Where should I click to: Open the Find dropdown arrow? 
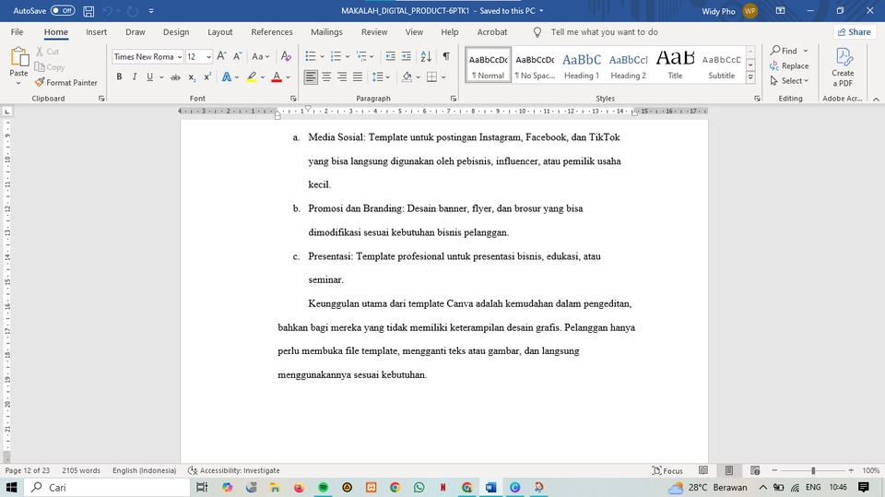pos(806,51)
